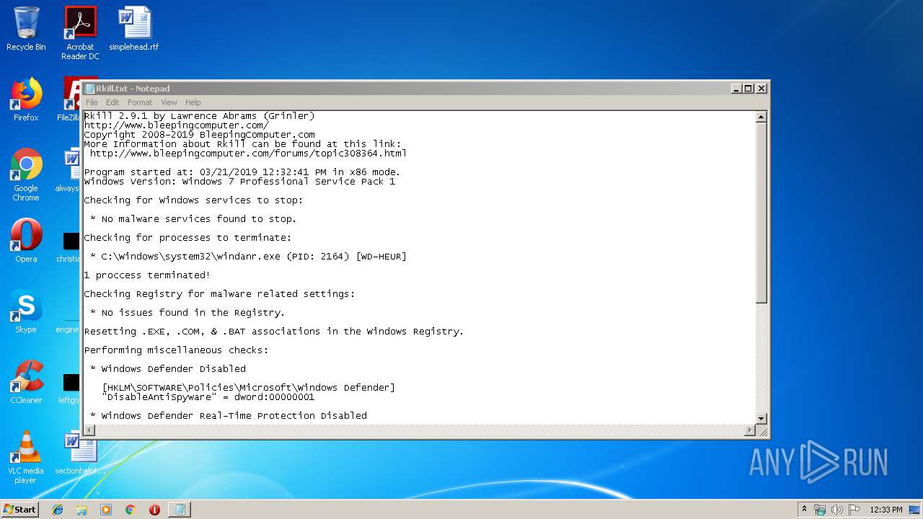This screenshot has height=519, width=923.
Task: Select the CCleaner desktop shortcut
Action: [26, 382]
